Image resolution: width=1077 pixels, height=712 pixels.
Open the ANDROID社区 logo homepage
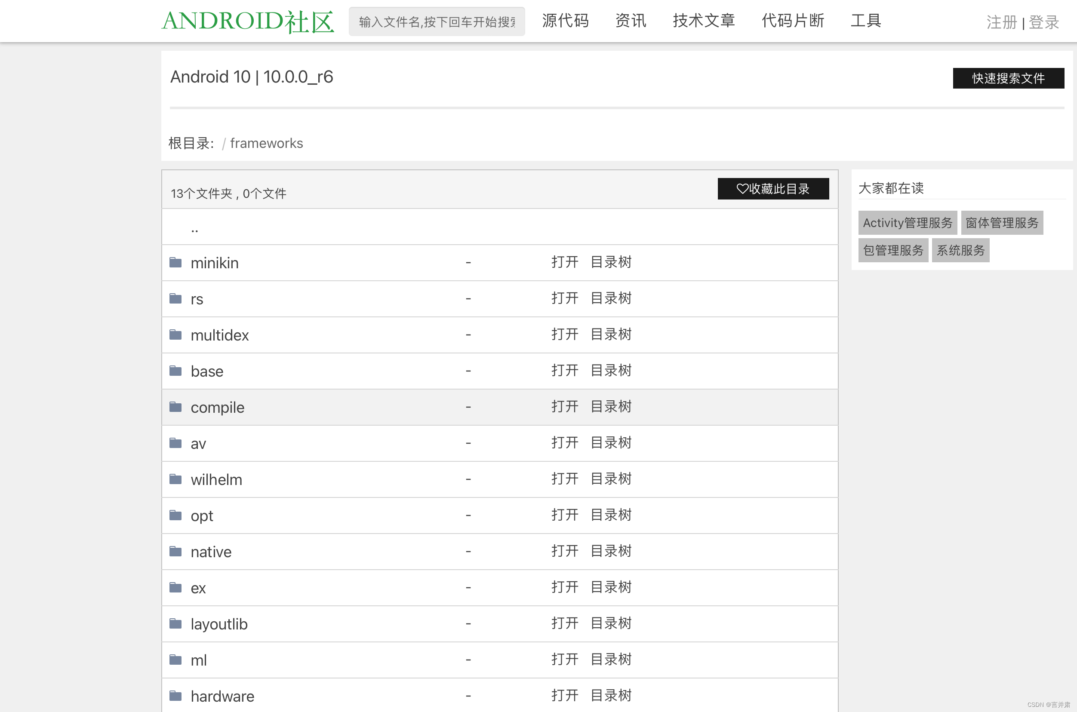248,21
